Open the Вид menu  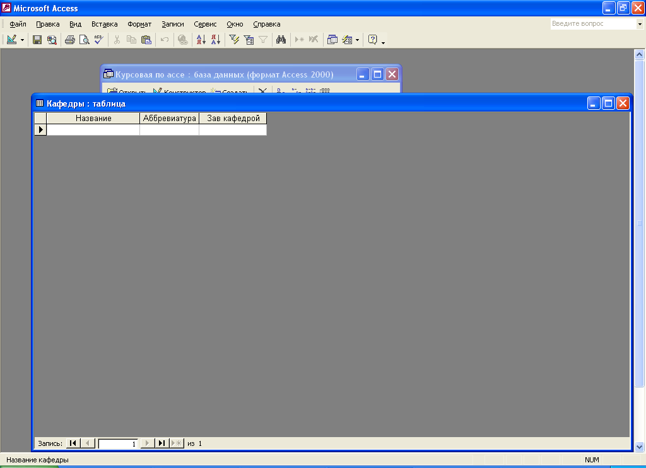coord(76,24)
